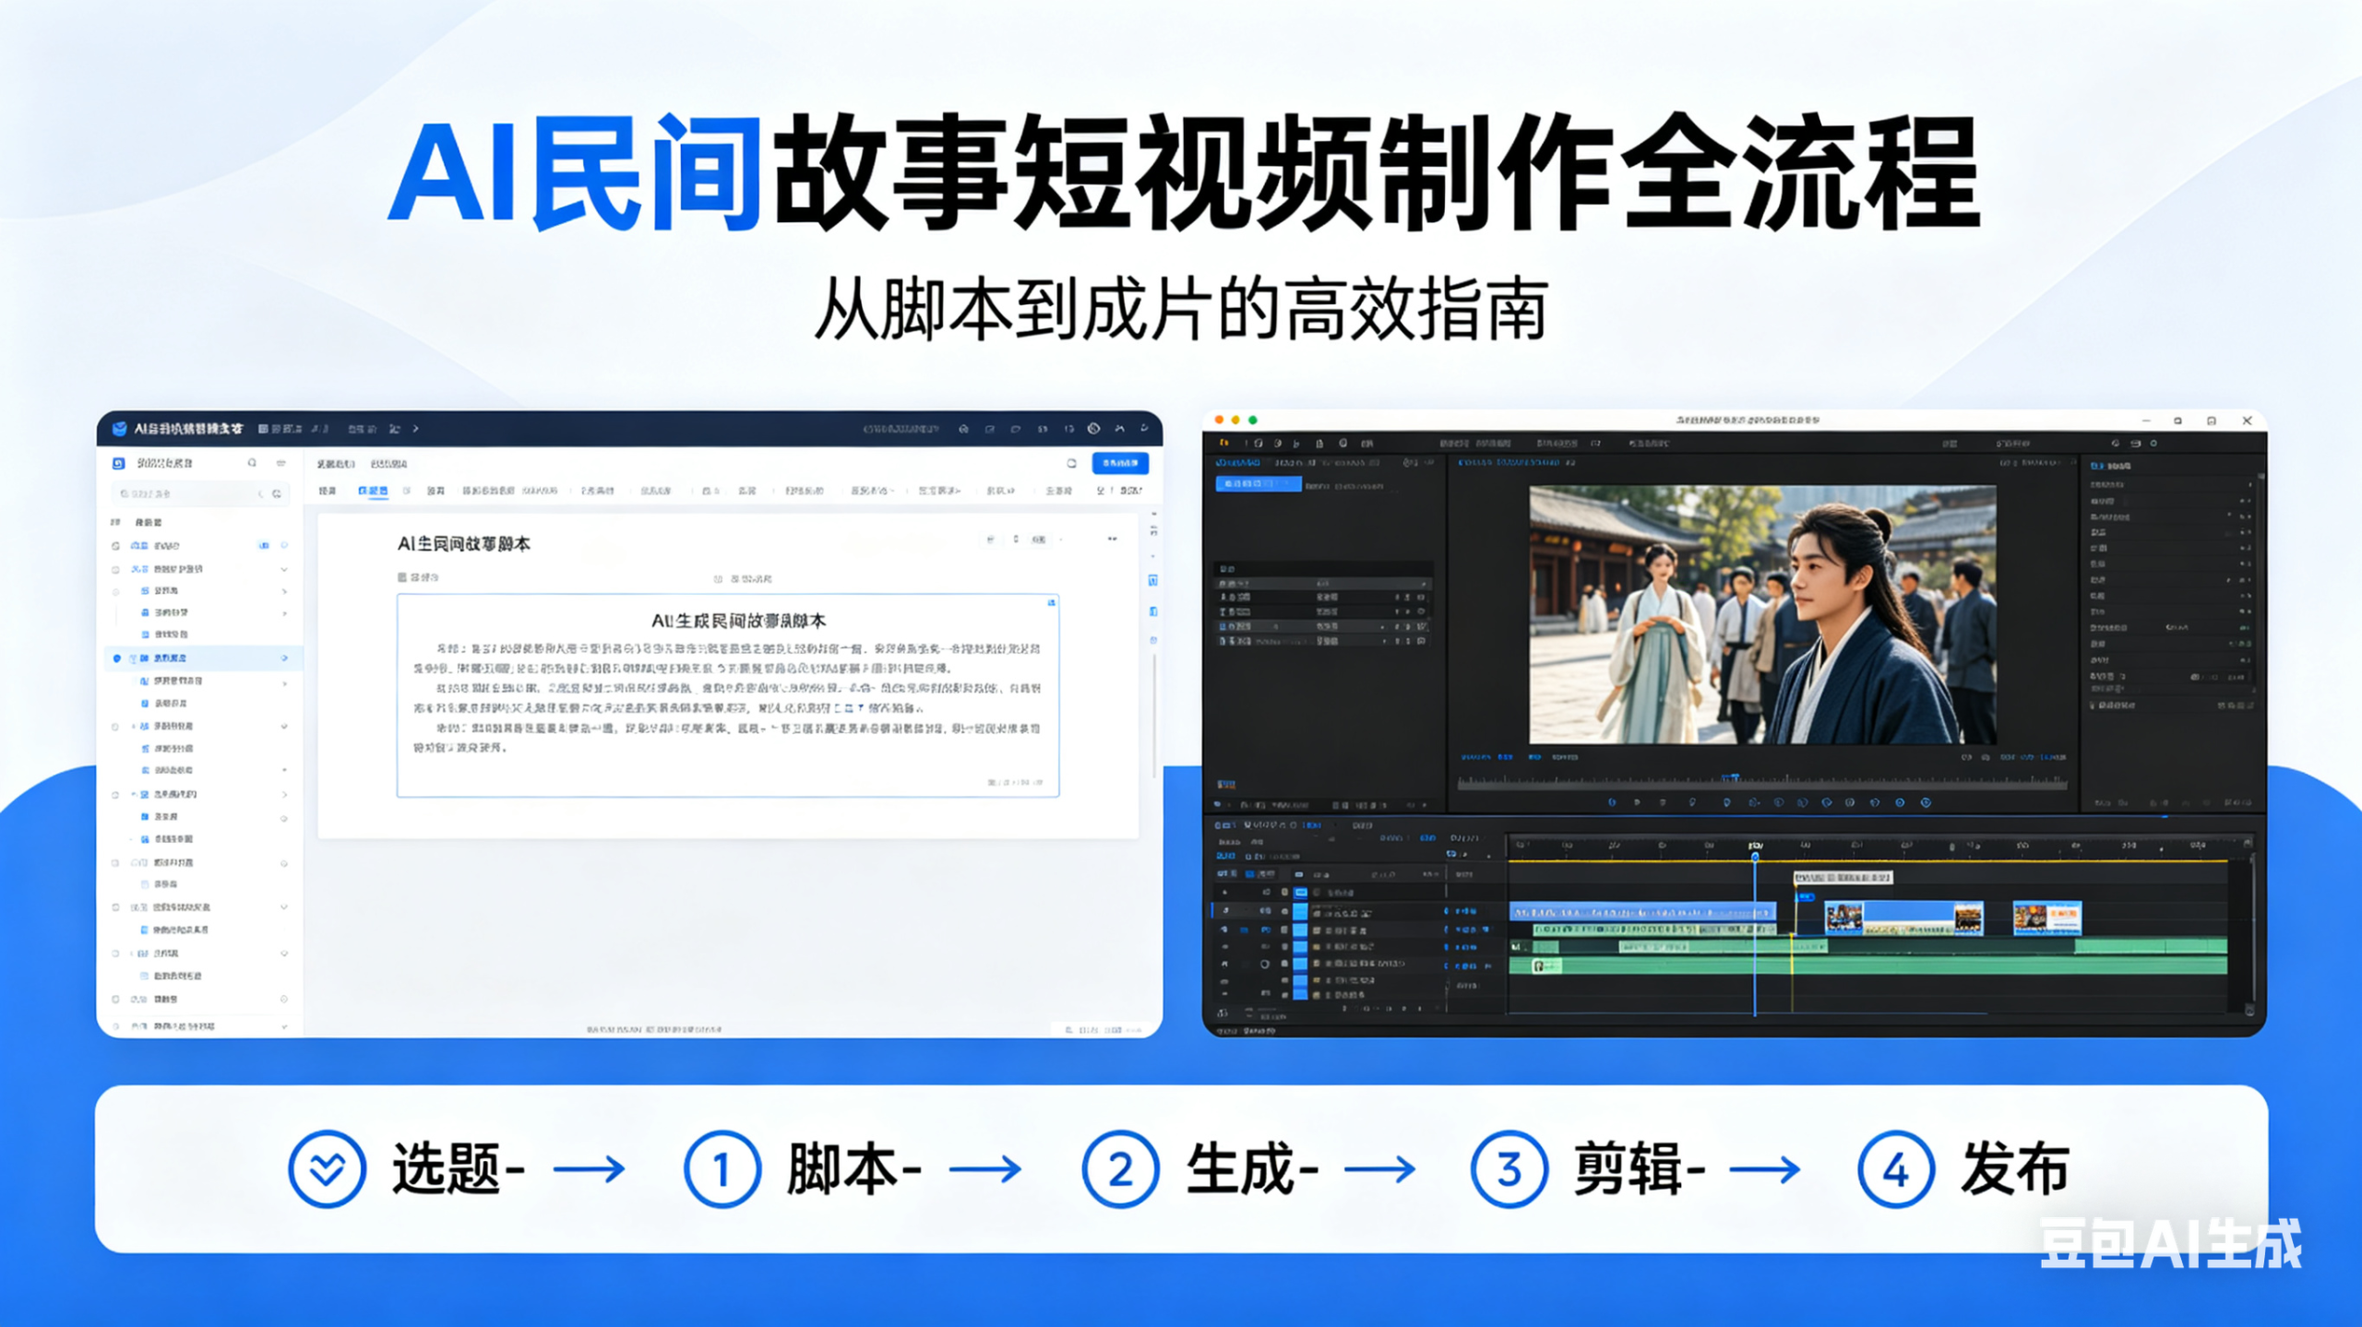Select the underlined blue tab in the document toolbar
This screenshot has height=1327, width=2362.
click(373, 492)
